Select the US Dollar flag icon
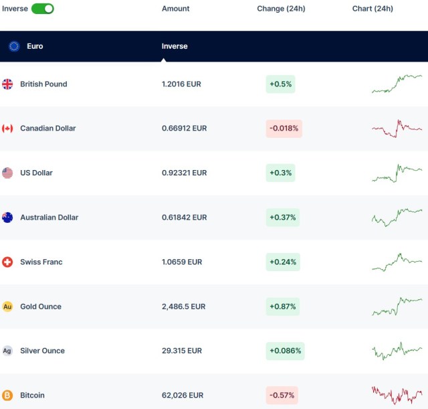This screenshot has width=428, height=409. (7, 173)
